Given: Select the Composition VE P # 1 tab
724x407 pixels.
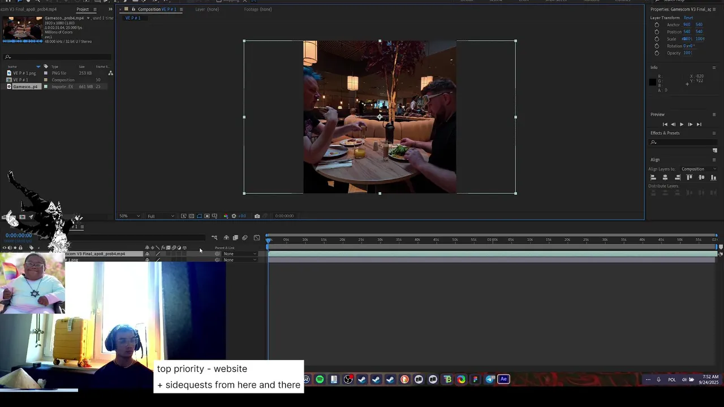Looking at the screenshot, I should pos(157,9).
